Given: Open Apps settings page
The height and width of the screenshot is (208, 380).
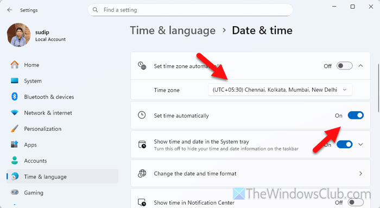Looking at the screenshot, I should tap(62, 144).
